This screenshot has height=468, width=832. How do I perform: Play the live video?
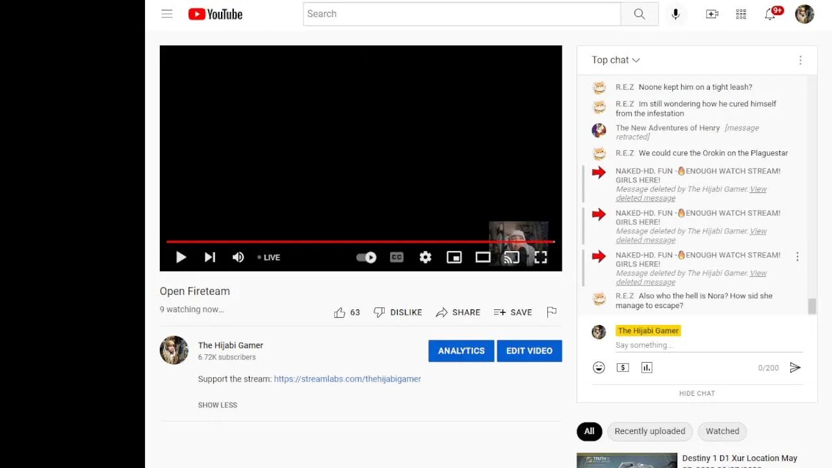pyautogui.click(x=181, y=257)
